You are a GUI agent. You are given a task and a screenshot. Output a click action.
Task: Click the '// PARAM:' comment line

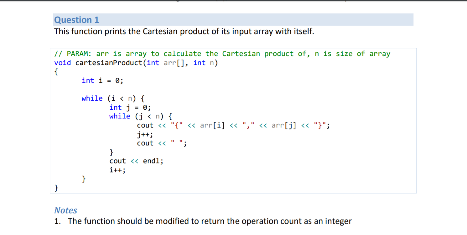coord(222,54)
